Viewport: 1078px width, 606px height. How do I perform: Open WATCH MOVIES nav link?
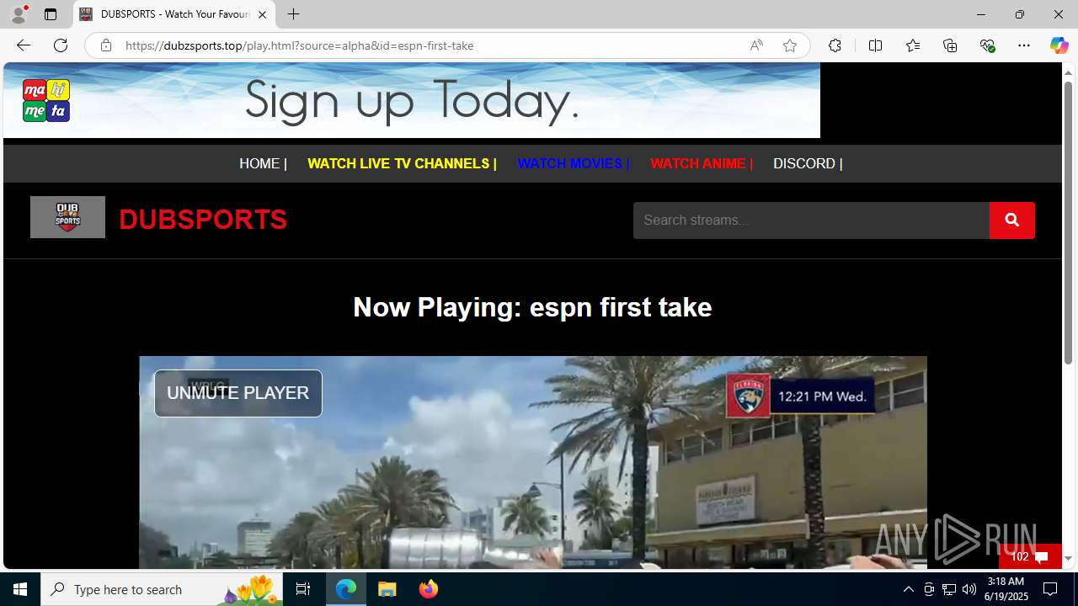[573, 163]
